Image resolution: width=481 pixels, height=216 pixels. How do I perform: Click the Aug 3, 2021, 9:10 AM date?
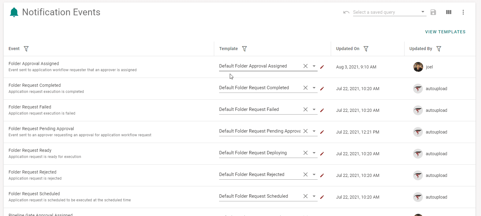point(356,67)
